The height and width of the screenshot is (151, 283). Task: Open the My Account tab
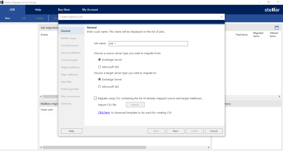(90, 10)
